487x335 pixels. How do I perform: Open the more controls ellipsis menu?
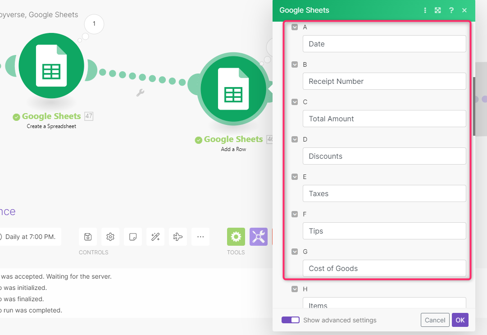click(200, 237)
